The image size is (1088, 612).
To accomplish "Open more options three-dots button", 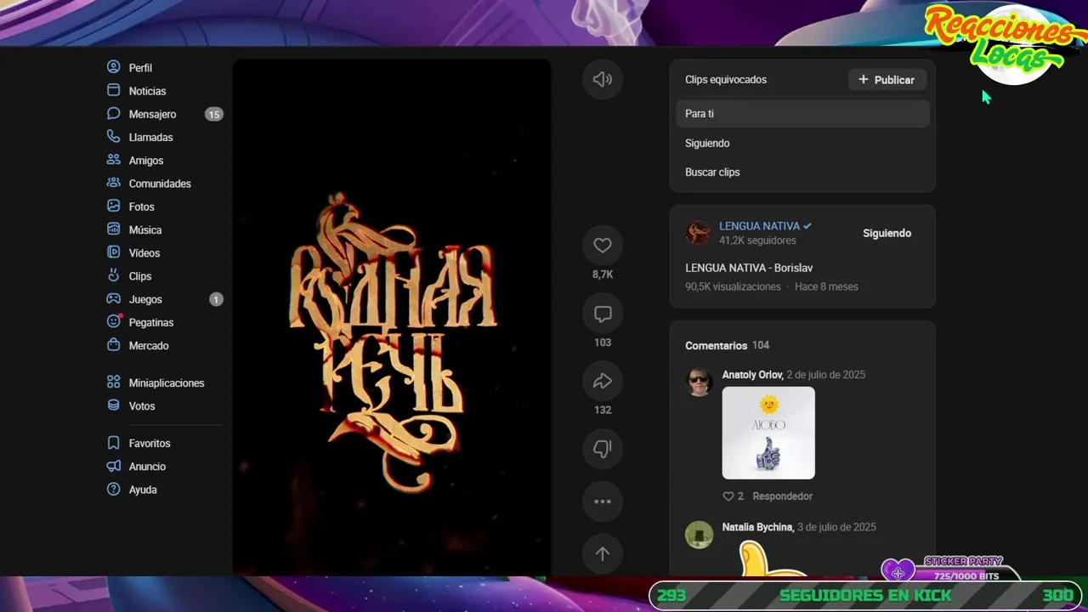I will point(603,501).
